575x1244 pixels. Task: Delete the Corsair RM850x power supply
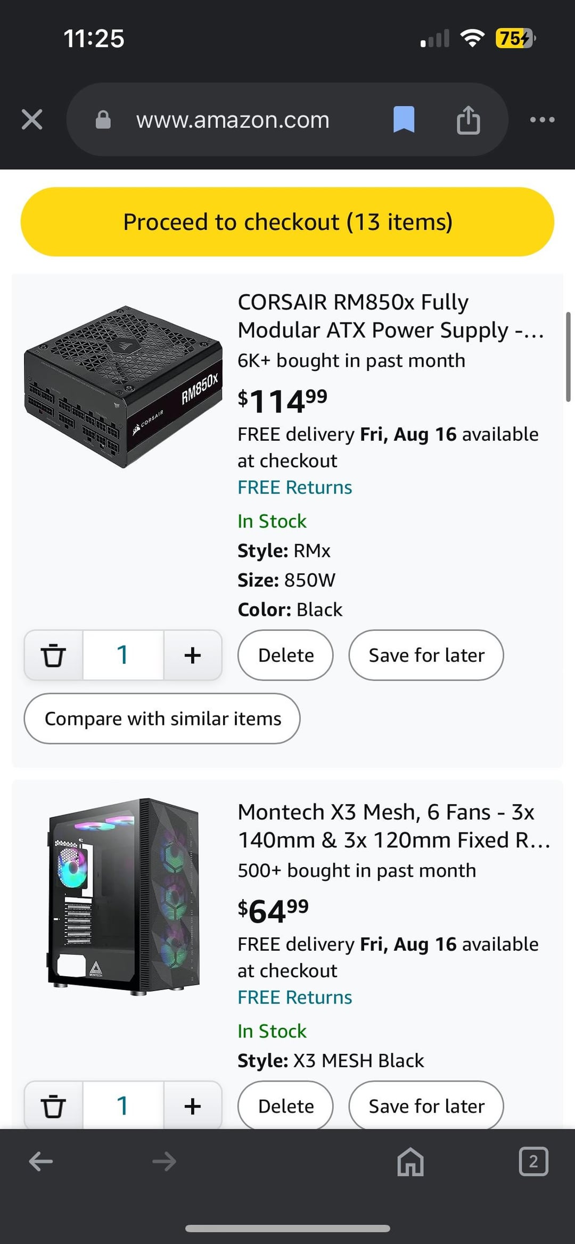(x=285, y=655)
